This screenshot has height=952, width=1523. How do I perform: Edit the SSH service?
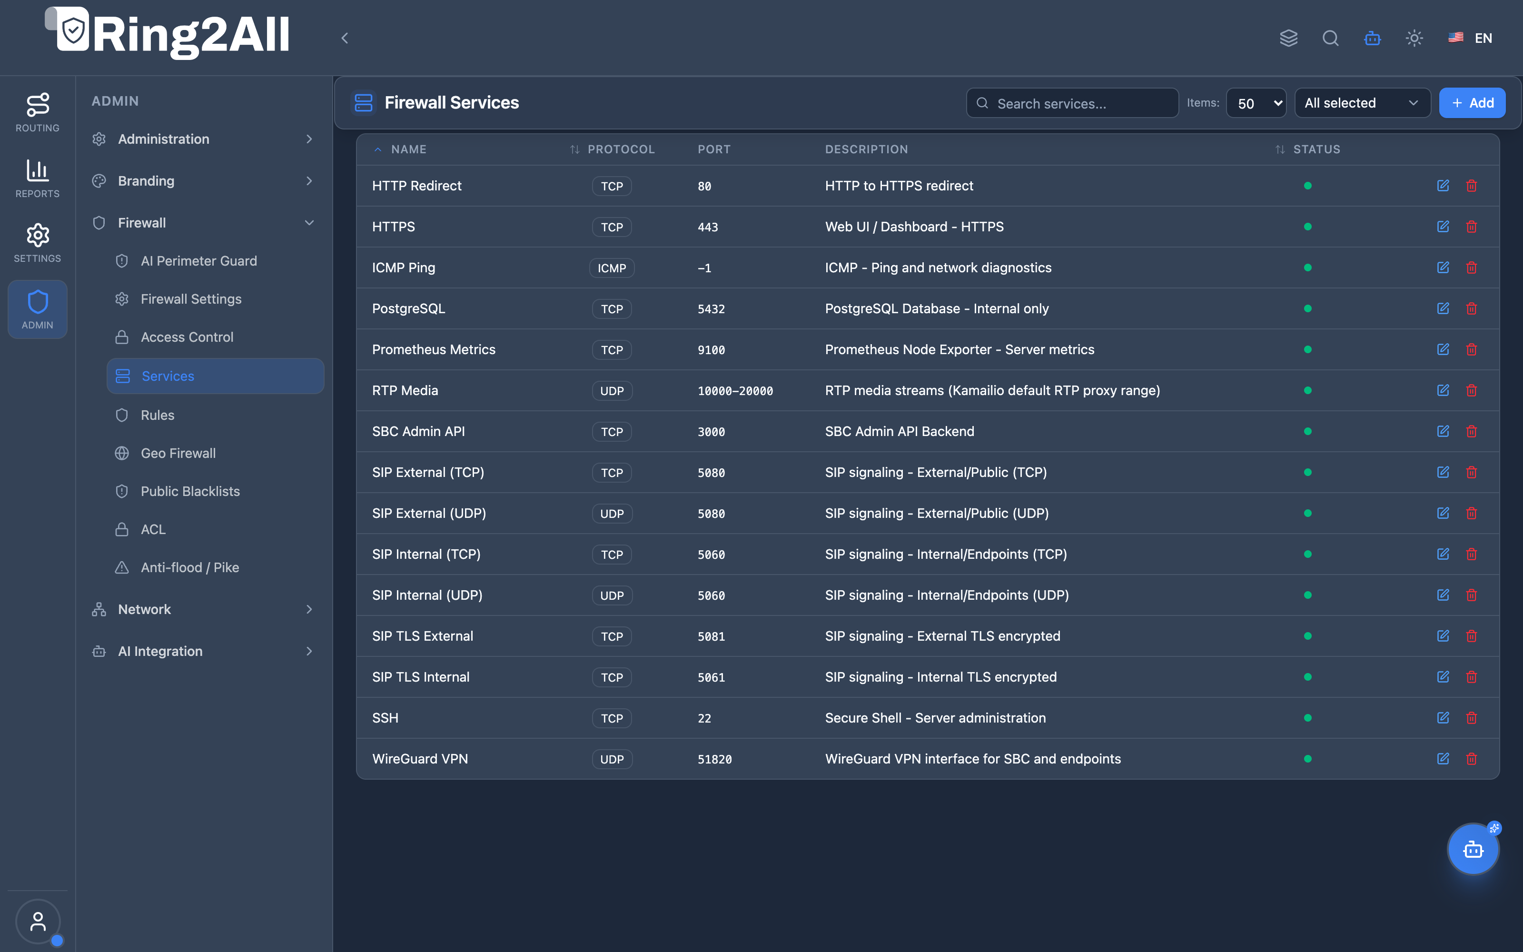tap(1443, 718)
